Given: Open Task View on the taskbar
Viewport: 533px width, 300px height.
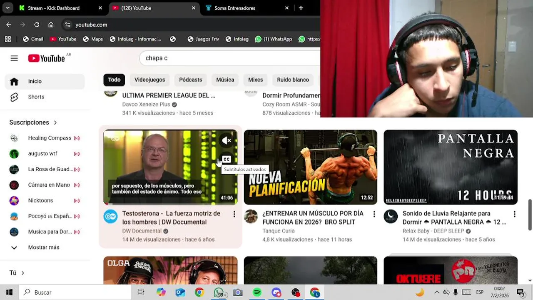Looking at the screenshot, I should [x=141, y=292].
